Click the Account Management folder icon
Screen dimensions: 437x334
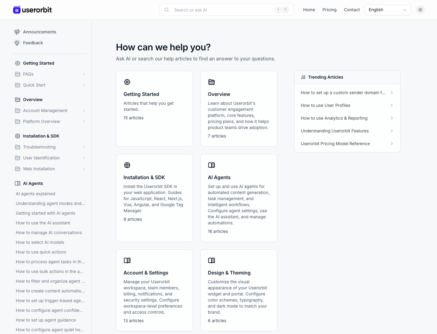click(x=18, y=111)
